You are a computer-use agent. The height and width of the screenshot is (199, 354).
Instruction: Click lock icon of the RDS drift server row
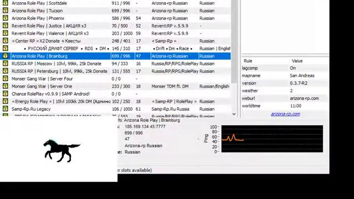[x=5, y=48]
